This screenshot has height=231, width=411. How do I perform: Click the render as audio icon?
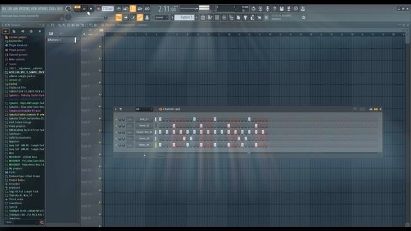tap(288, 8)
